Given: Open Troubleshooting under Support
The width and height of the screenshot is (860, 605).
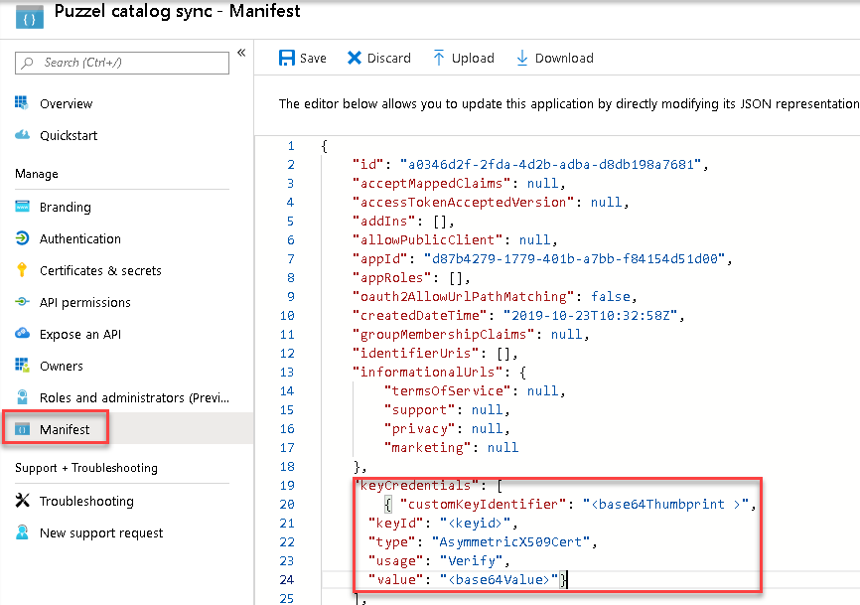Looking at the screenshot, I should click(86, 502).
